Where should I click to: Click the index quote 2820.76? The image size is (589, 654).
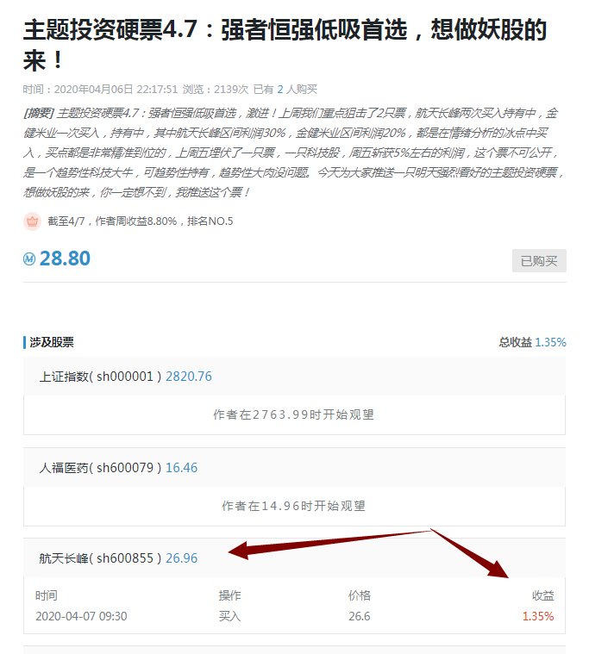point(189,377)
